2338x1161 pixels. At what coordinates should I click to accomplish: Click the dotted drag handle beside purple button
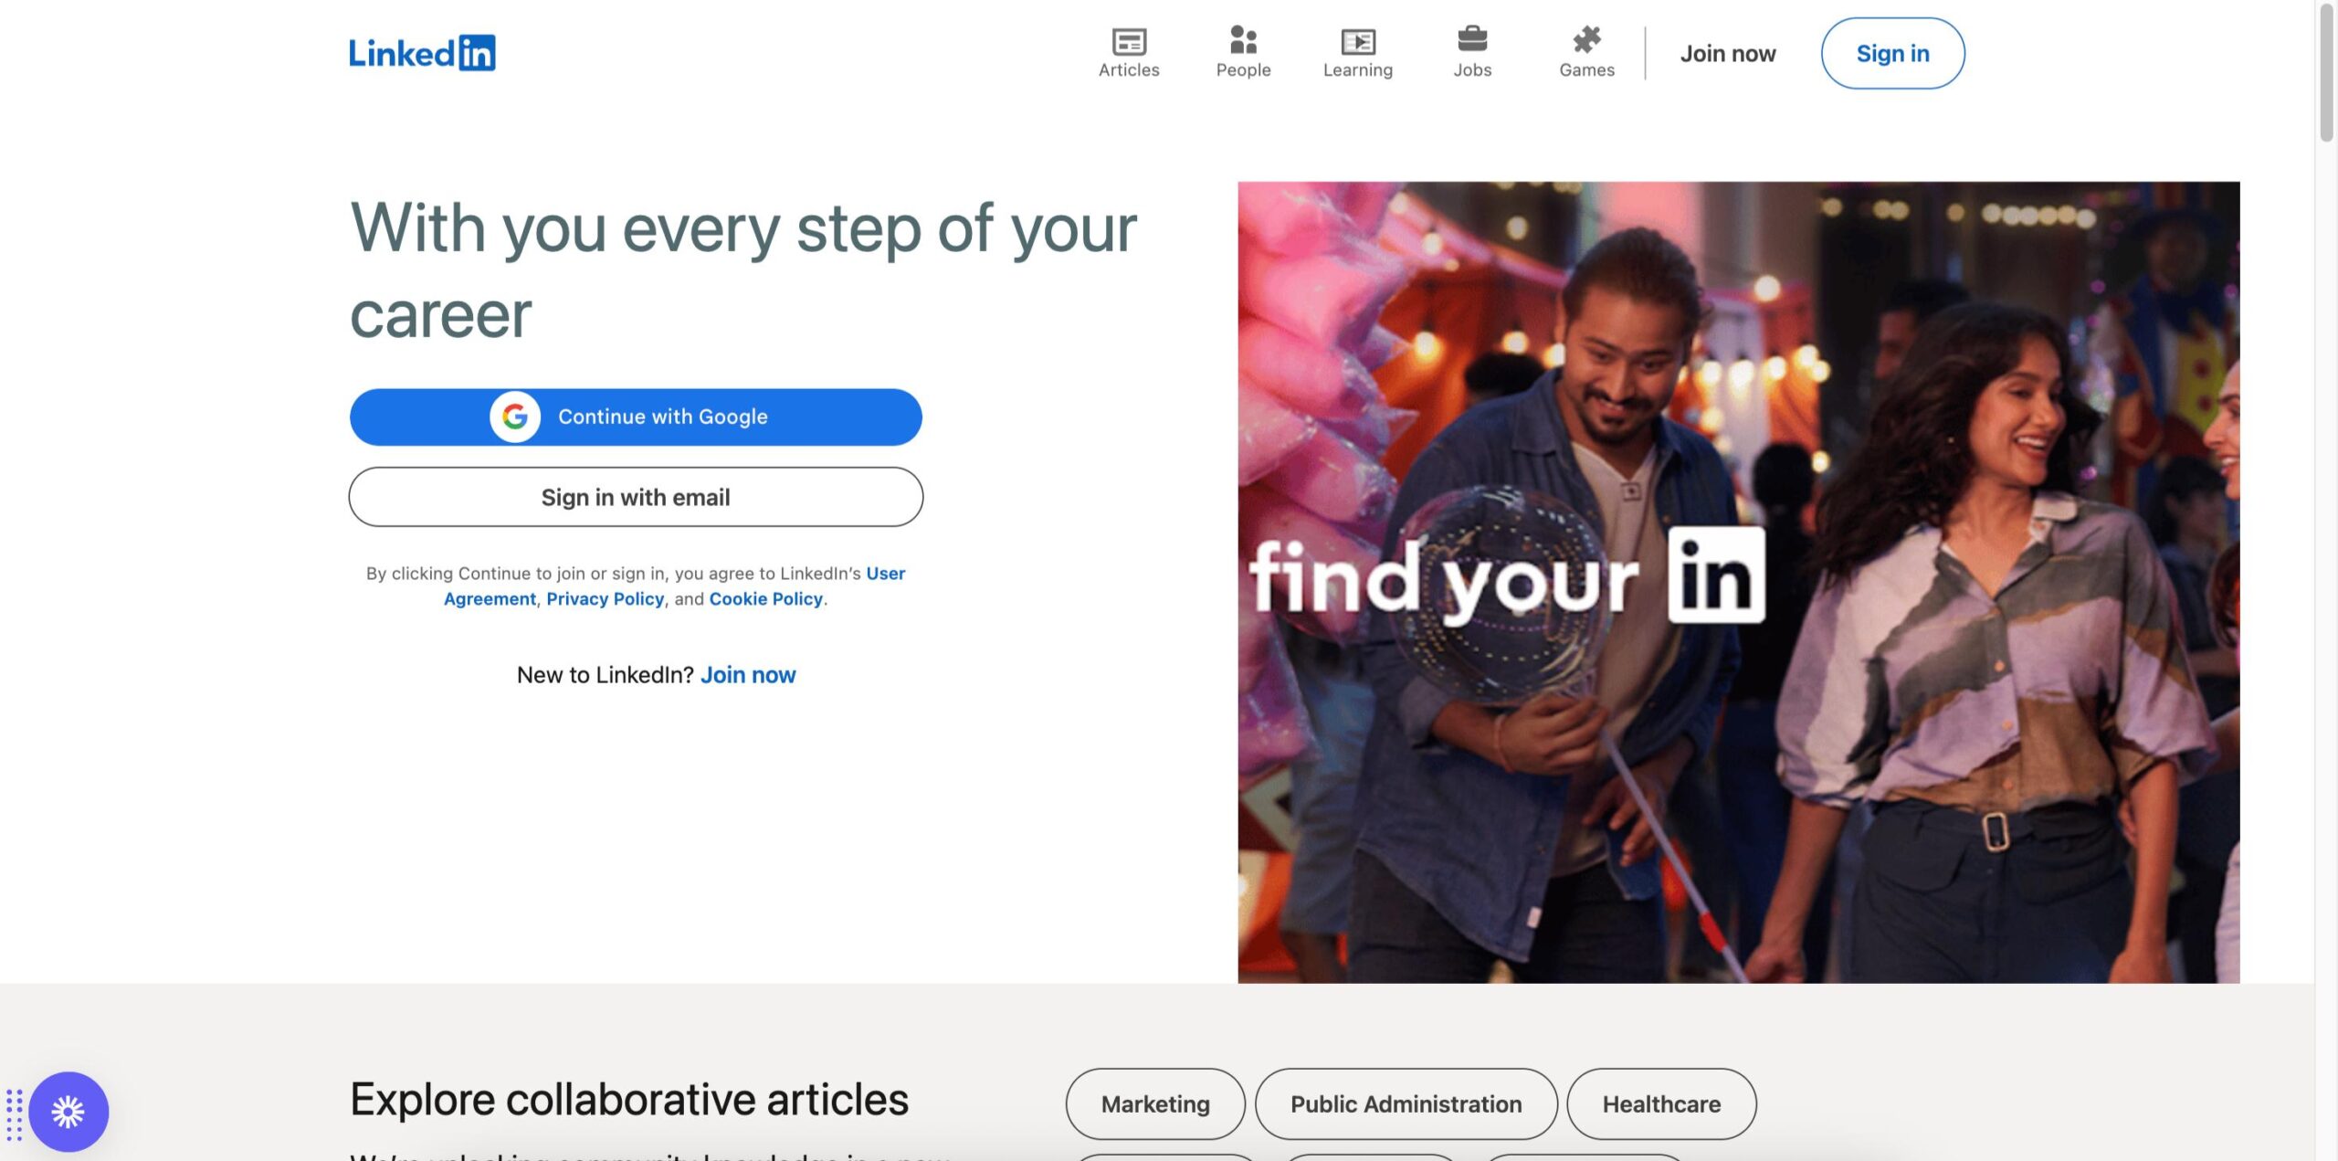point(14,1114)
